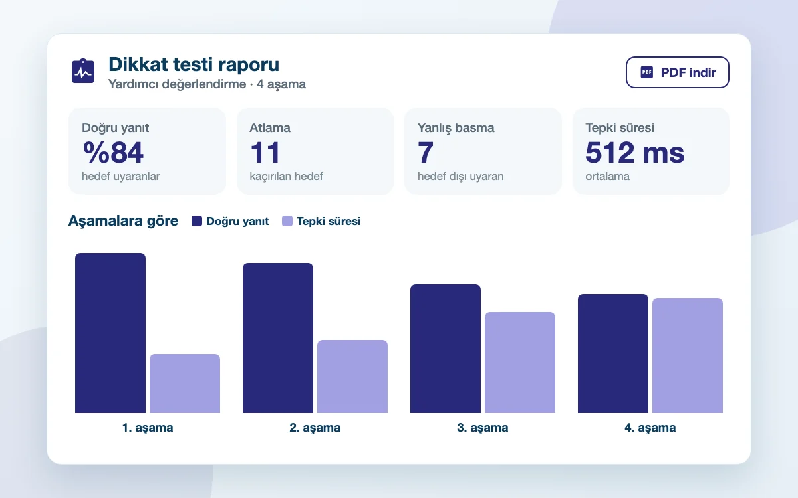Click the hedef uyaranlar caption
The image size is (798, 498).
coord(121,177)
